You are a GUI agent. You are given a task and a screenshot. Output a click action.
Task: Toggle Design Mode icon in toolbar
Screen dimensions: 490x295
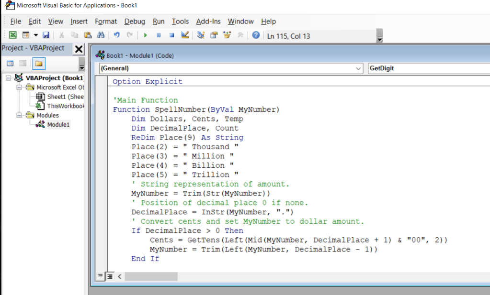pos(185,35)
